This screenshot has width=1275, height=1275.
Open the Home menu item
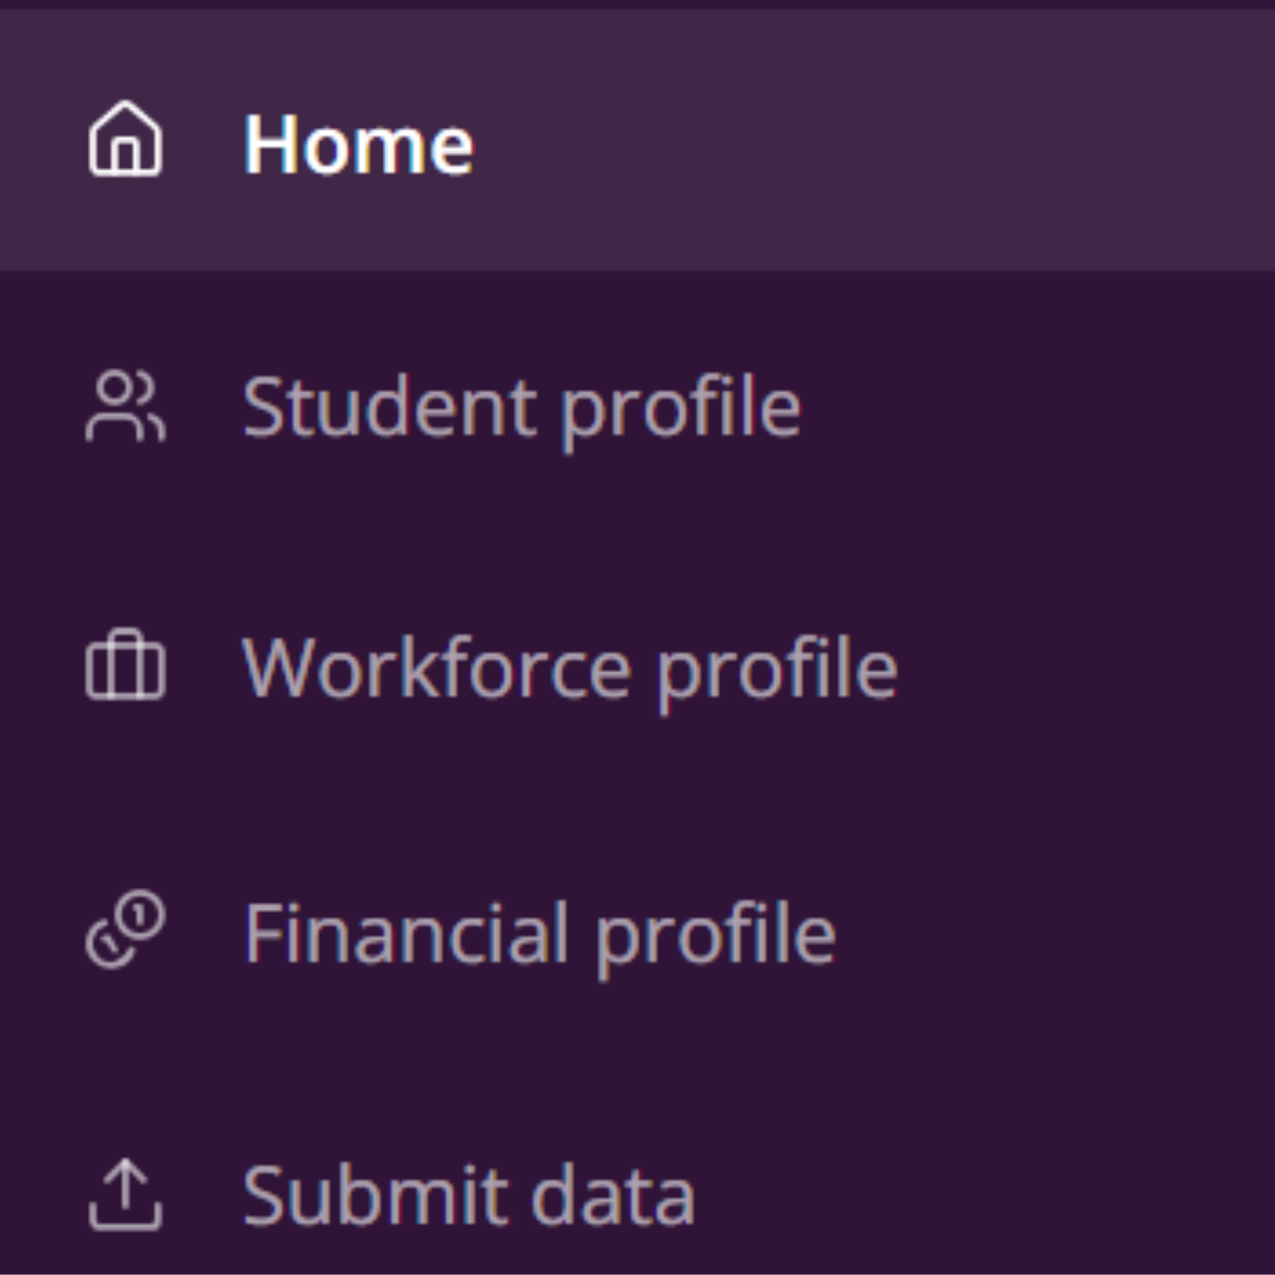pos(637,140)
